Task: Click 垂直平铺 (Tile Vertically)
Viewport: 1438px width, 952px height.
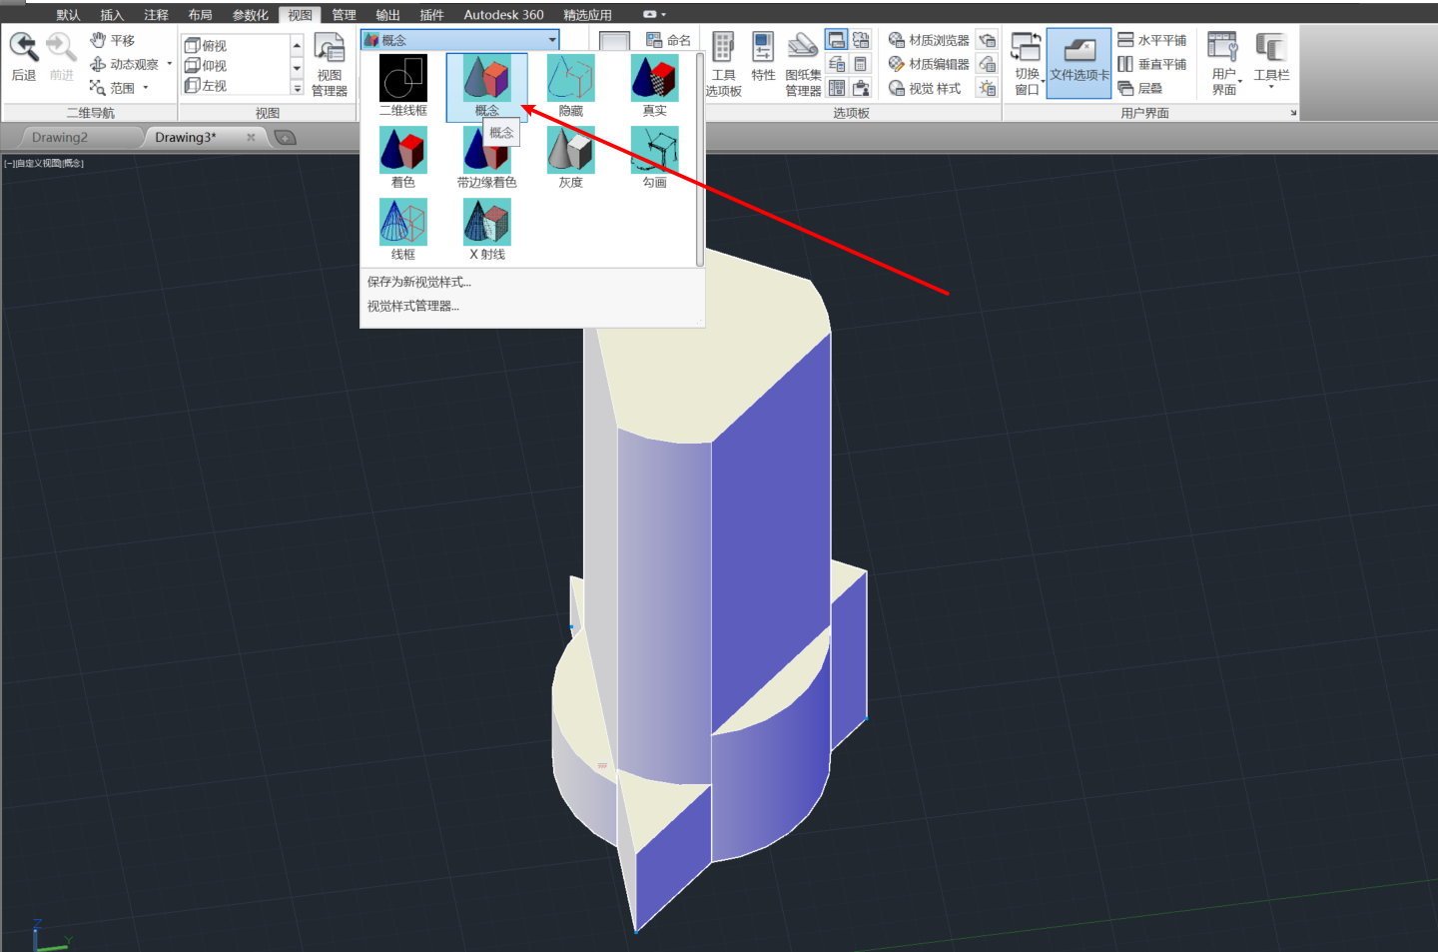Action: pos(1151,64)
